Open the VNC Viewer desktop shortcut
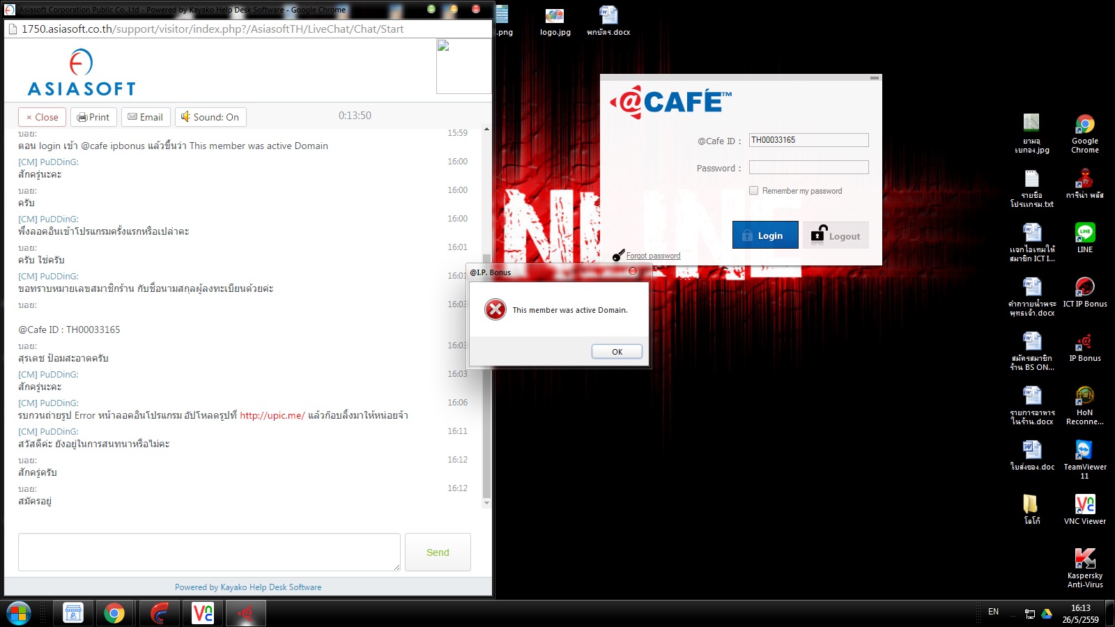The height and width of the screenshot is (627, 1115). coord(1085,509)
